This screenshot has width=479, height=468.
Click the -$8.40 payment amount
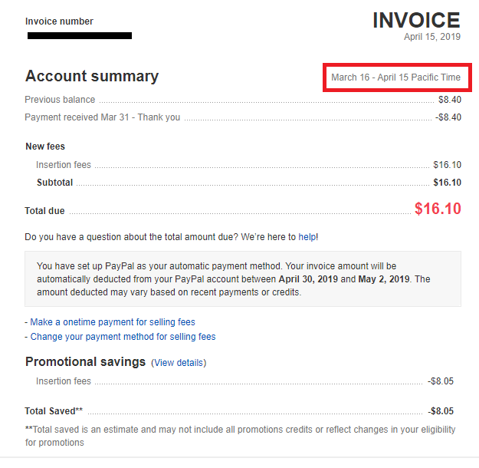coord(448,117)
